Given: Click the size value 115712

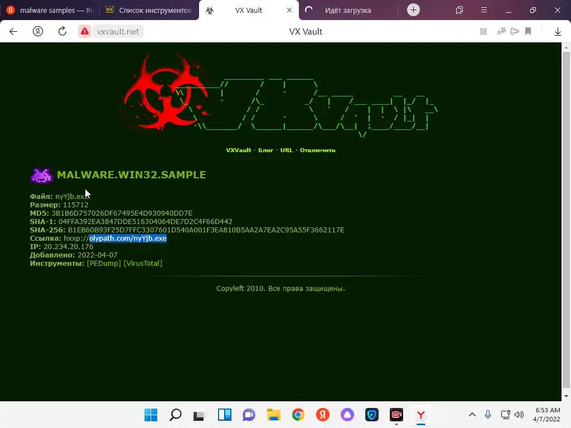Looking at the screenshot, I should tap(76, 205).
